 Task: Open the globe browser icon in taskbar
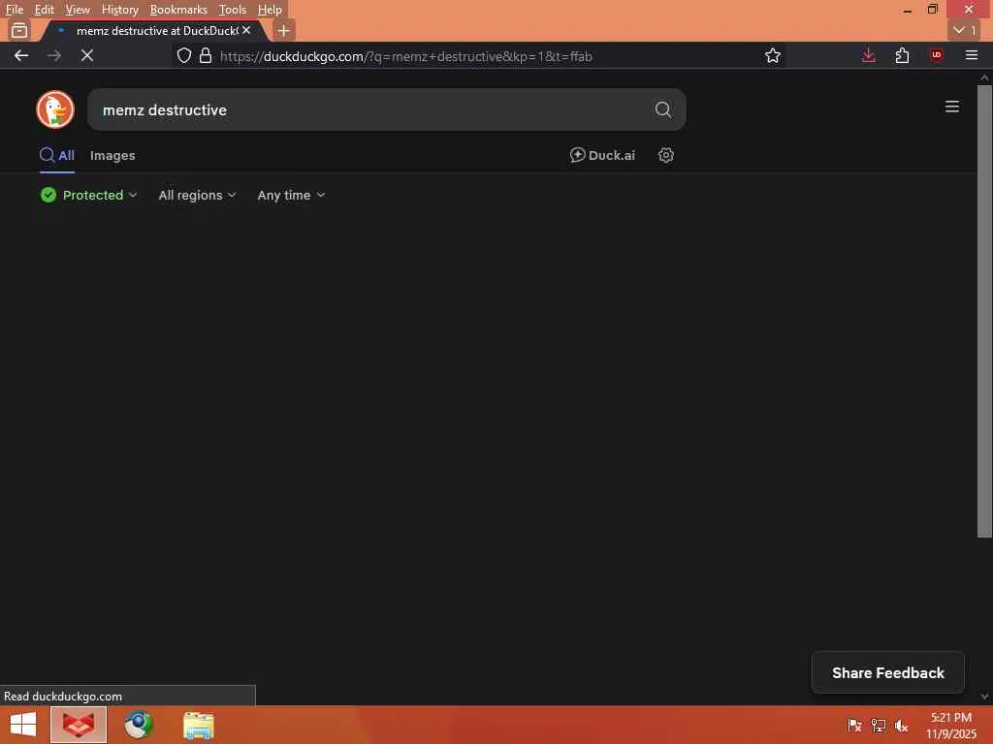coord(139,725)
